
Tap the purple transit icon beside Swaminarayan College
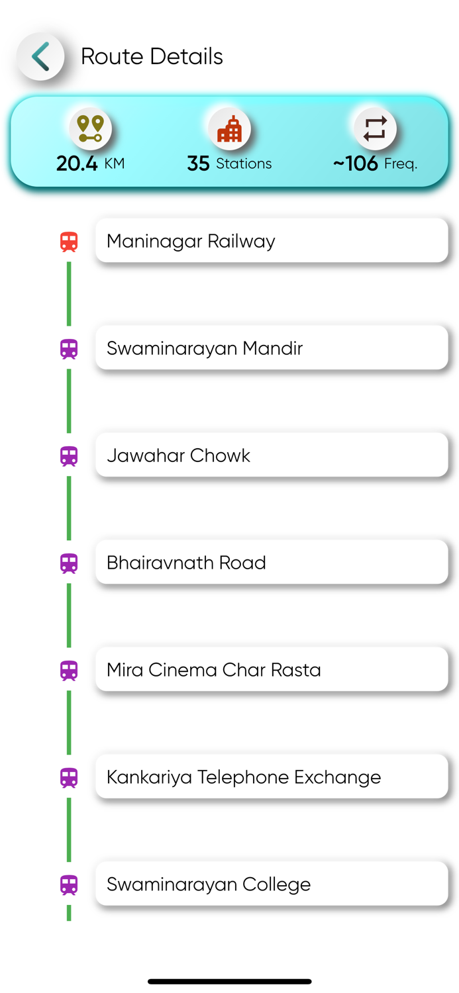tap(69, 884)
